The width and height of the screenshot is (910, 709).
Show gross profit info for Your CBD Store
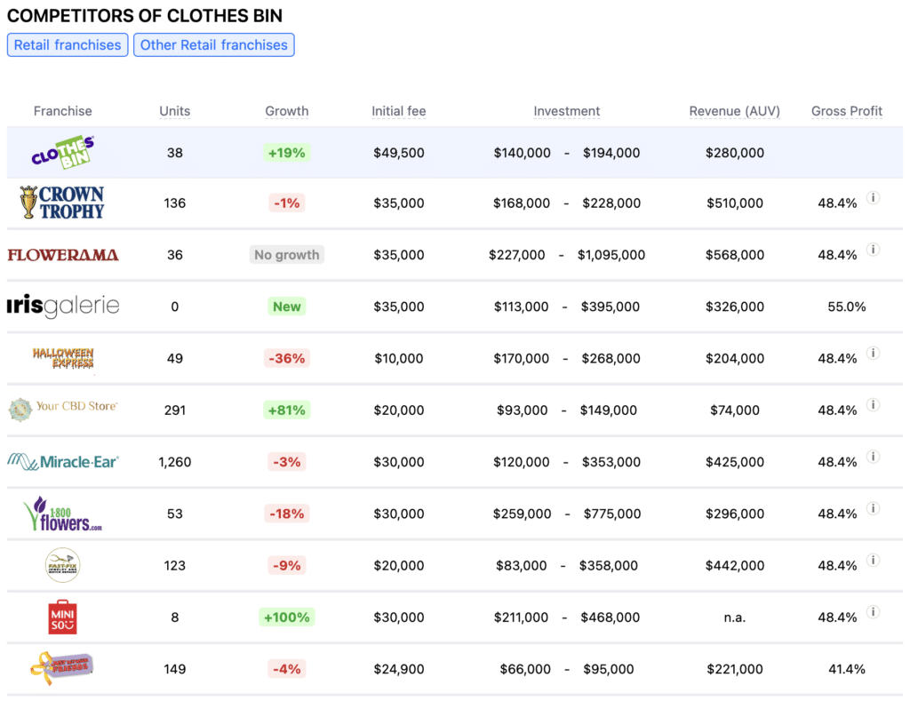[x=873, y=404]
